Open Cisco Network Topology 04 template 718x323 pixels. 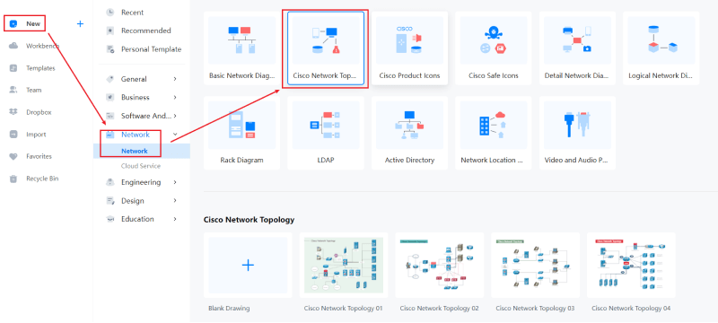pyautogui.click(x=631, y=266)
